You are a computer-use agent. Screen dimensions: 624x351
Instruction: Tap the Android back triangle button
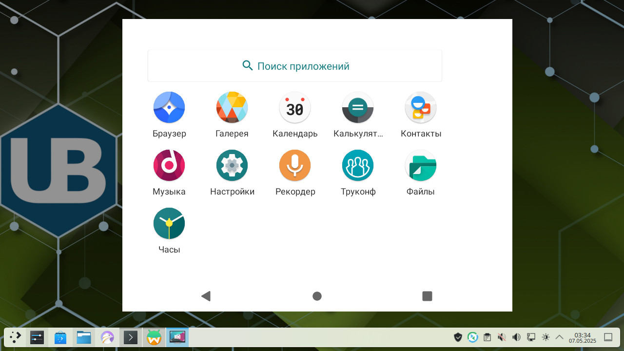click(206, 296)
